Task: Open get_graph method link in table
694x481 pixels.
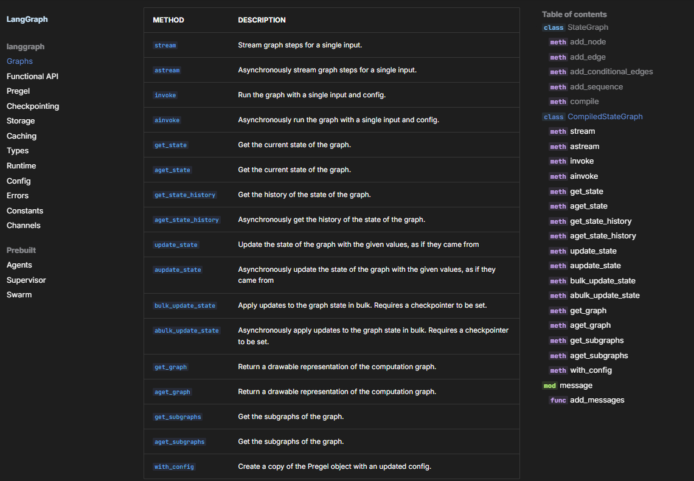Action: (x=170, y=367)
